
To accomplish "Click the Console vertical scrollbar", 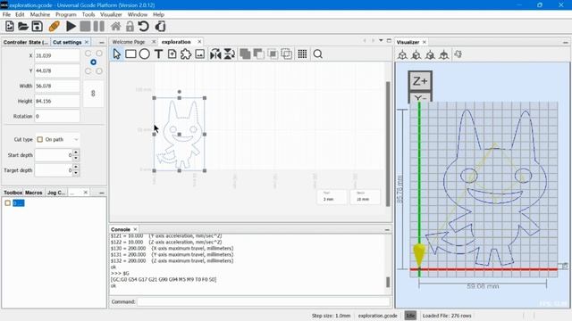I will (388, 283).
